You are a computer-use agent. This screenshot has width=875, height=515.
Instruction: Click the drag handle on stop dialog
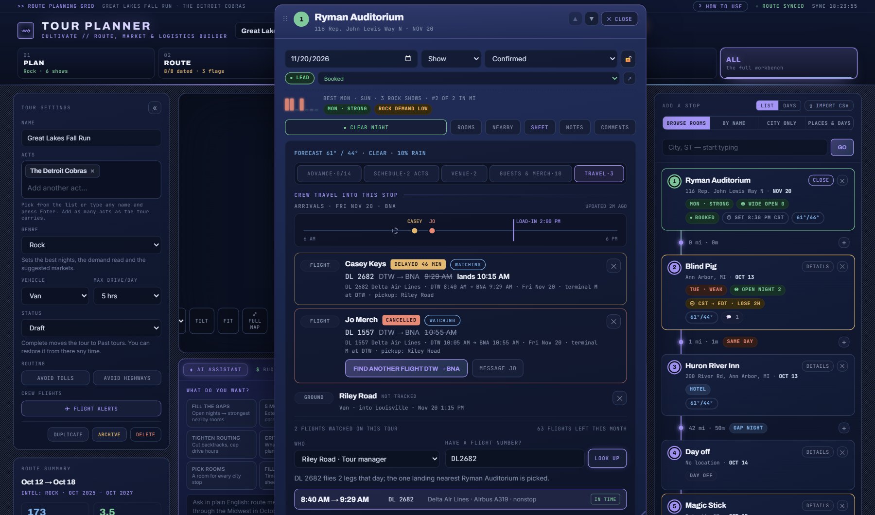285,18
